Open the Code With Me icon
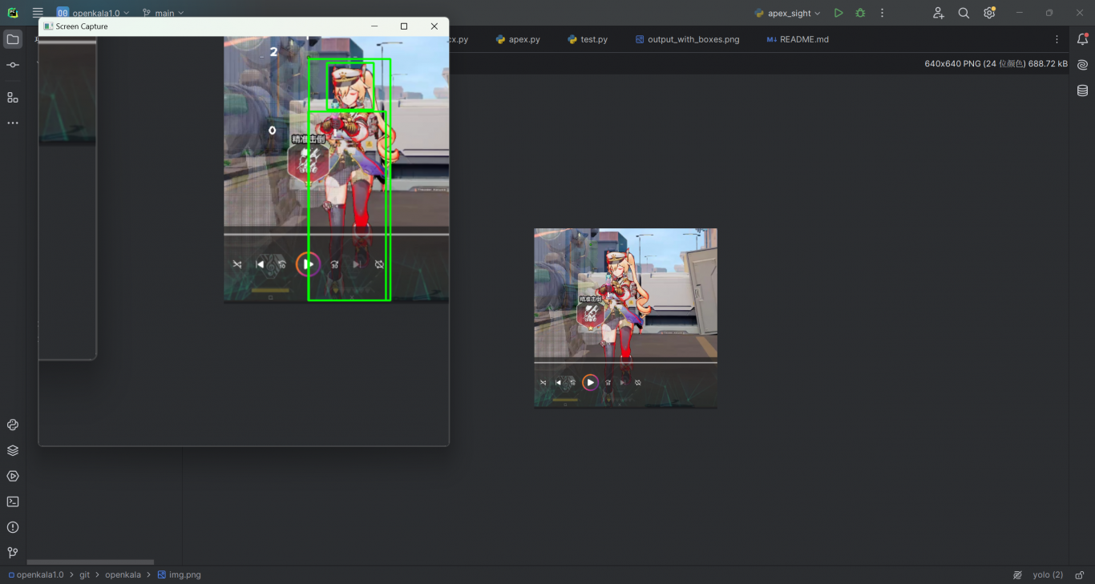The width and height of the screenshot is (1095, 584). (x=939, y=13)
